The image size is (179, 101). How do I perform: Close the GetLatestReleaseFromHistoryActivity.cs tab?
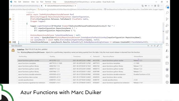75,6
